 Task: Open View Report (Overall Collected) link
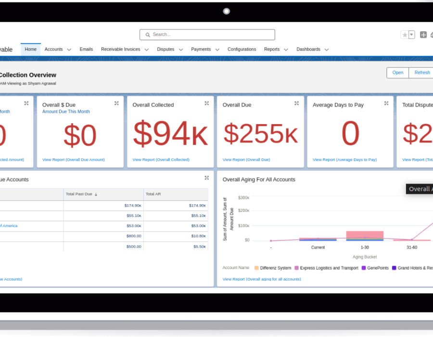click(161, 159)
